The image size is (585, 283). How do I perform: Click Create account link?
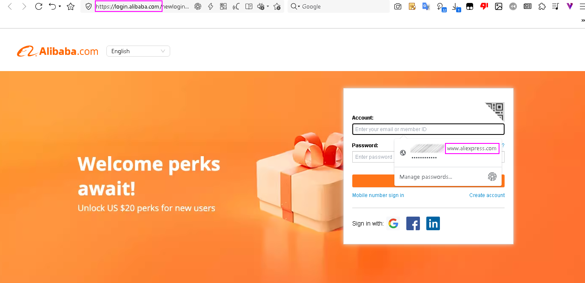point(487,195)
